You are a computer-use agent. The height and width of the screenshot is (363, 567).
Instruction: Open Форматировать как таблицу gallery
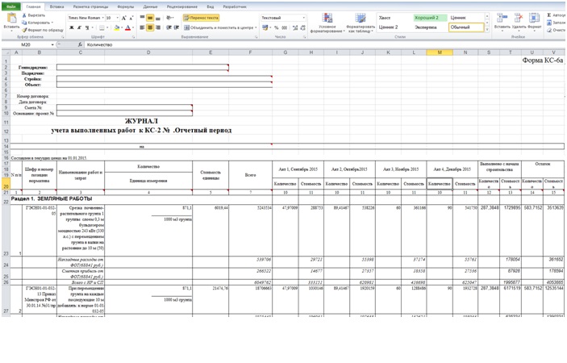(361, 23)
